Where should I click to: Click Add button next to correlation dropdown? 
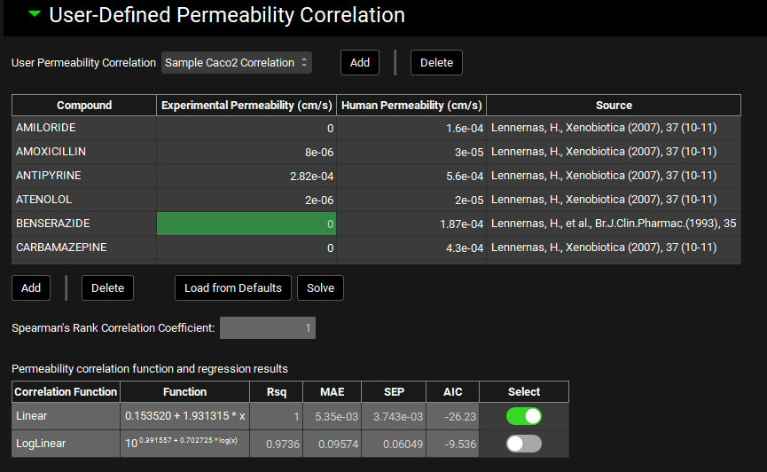click(359, 62)
